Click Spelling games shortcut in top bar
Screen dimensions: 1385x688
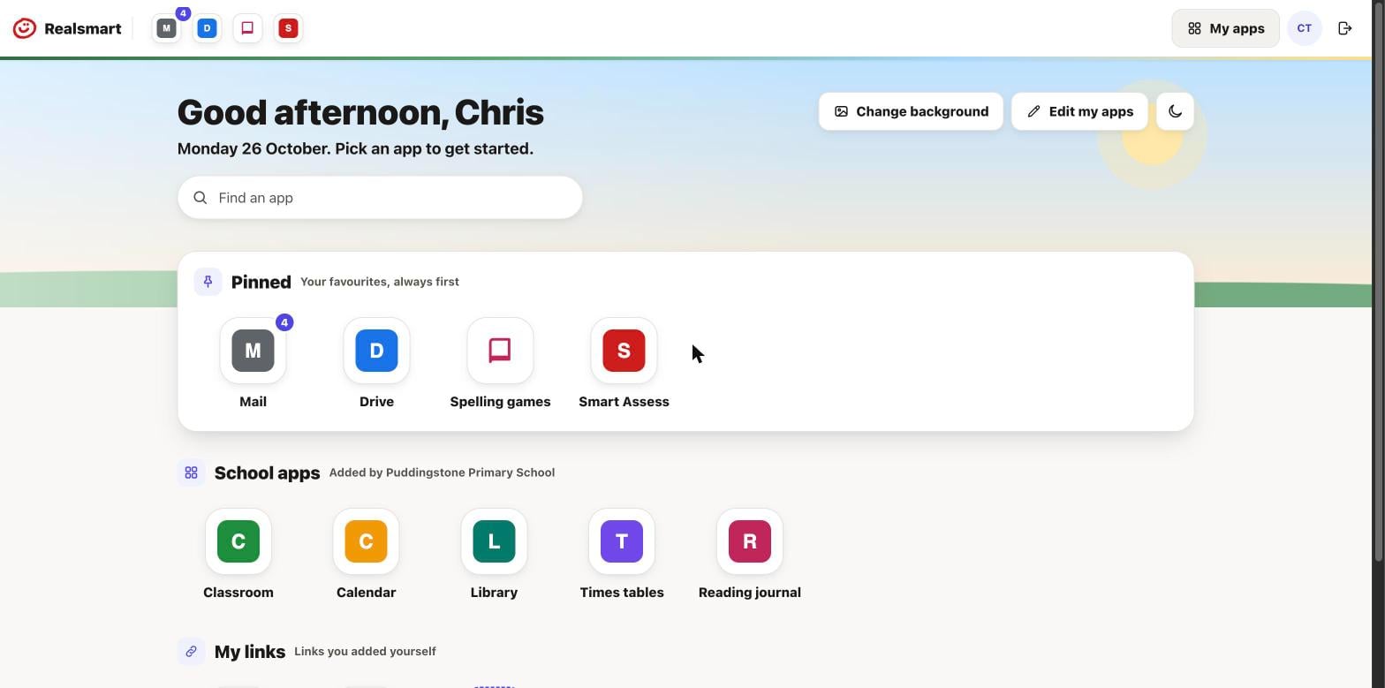pos(247,28)
